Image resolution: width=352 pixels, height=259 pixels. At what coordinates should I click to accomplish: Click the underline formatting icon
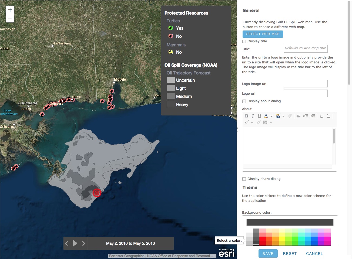[259, 116]
